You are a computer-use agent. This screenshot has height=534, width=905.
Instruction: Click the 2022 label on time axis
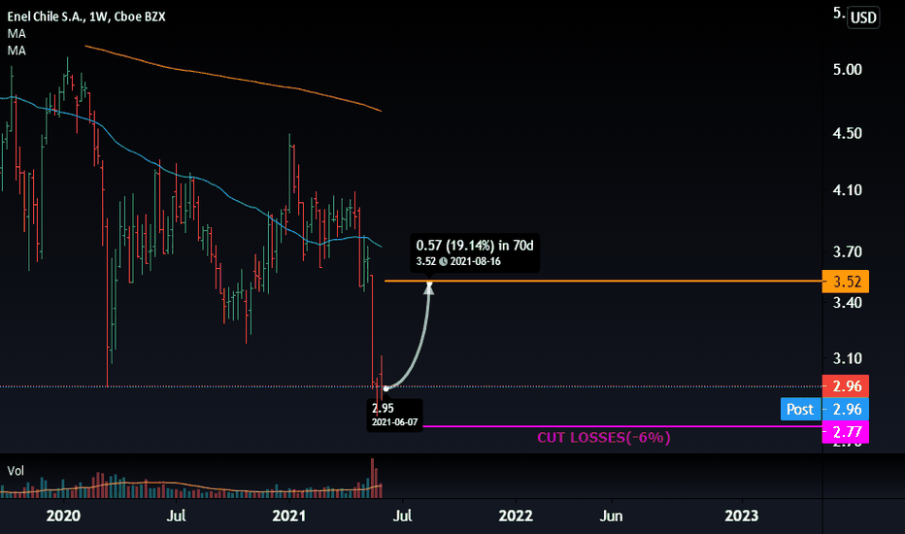(516, 516)
